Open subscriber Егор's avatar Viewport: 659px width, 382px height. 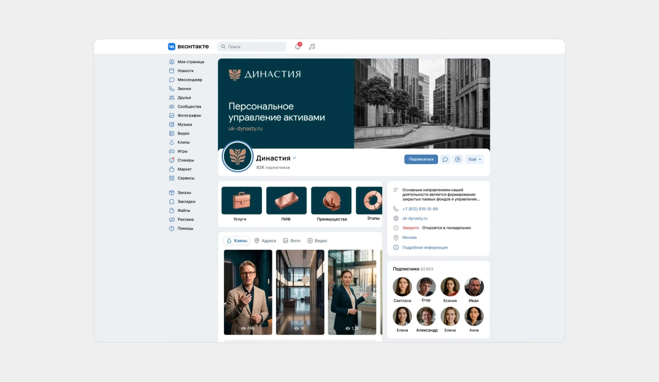426,286
